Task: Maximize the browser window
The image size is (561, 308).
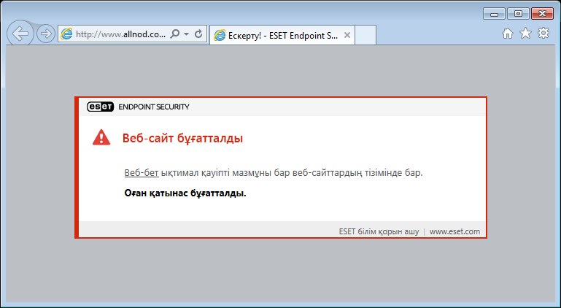Action: [x=518, y=14]
